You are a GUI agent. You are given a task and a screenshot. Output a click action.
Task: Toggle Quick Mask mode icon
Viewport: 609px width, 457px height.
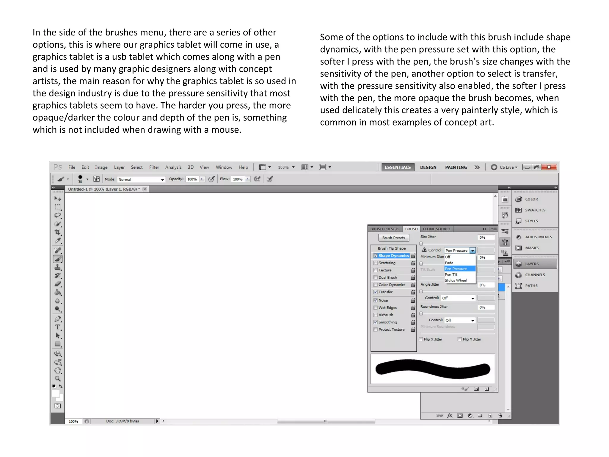pos(57,406)
